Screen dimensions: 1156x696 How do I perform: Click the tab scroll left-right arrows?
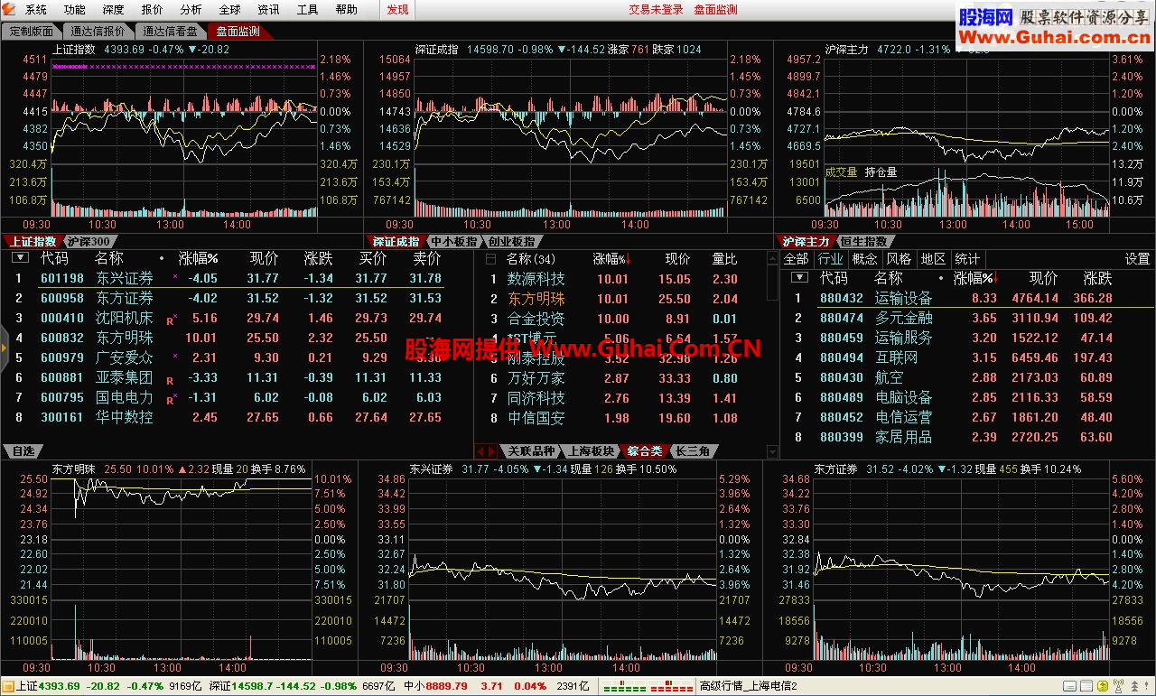tap(486, 451)
